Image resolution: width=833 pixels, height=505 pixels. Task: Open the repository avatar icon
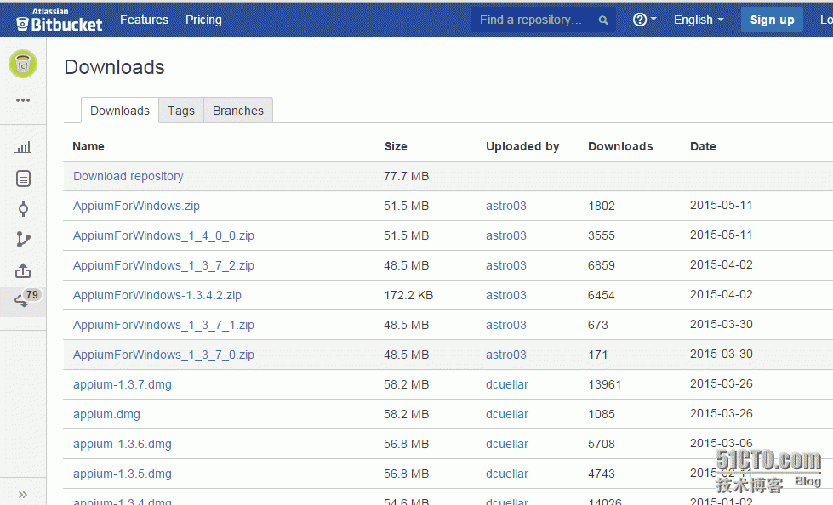tap(23, 65)
